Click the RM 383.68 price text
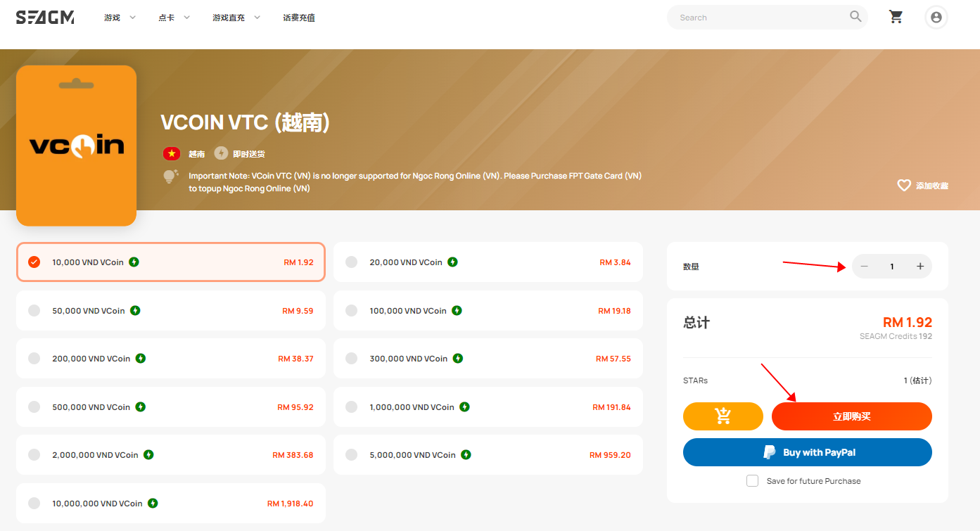The height and width of the screenshot is (531, 980). [x=293, y=455]
